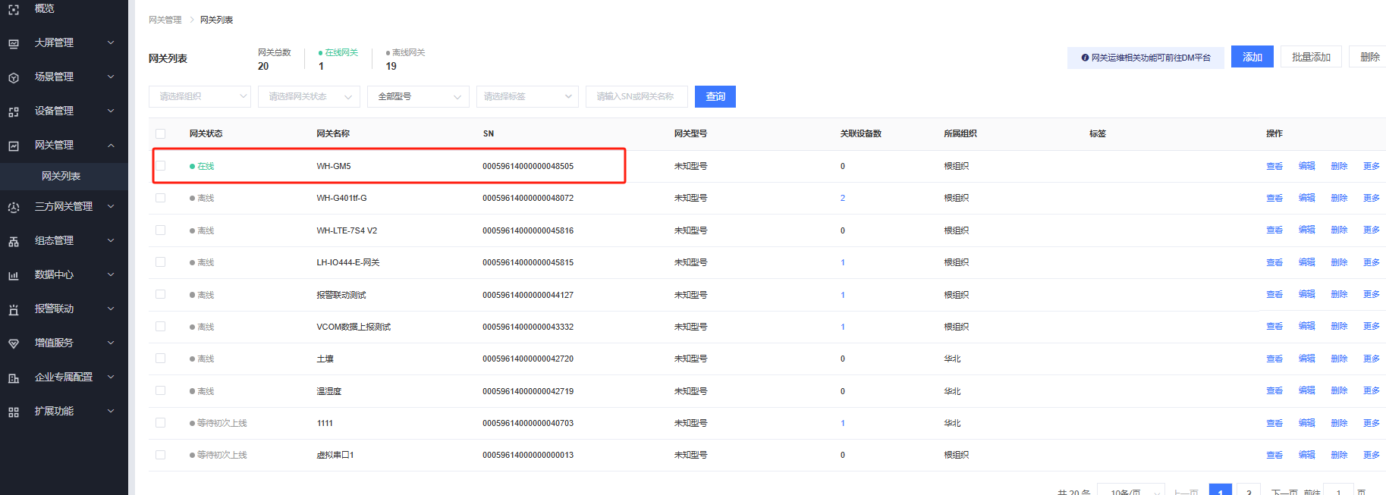Click the SN or gateway name search field
Screen dimensions: 1386x495
tap(636, 96)
